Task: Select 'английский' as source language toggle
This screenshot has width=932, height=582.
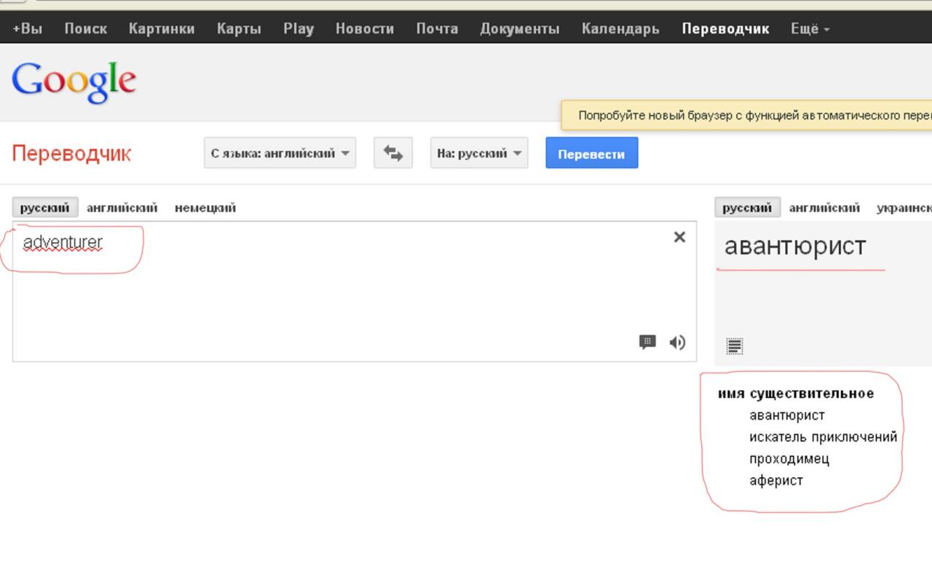Action: pyautogui.click(x=122, y=207)
